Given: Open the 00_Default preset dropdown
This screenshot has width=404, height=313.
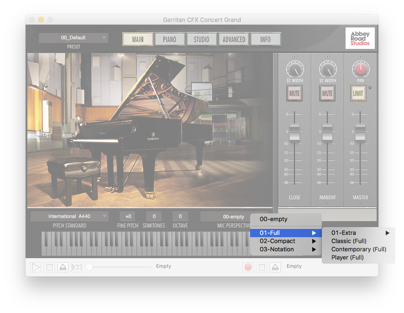Looking at the screenshot, I should [x=73, y=37].
